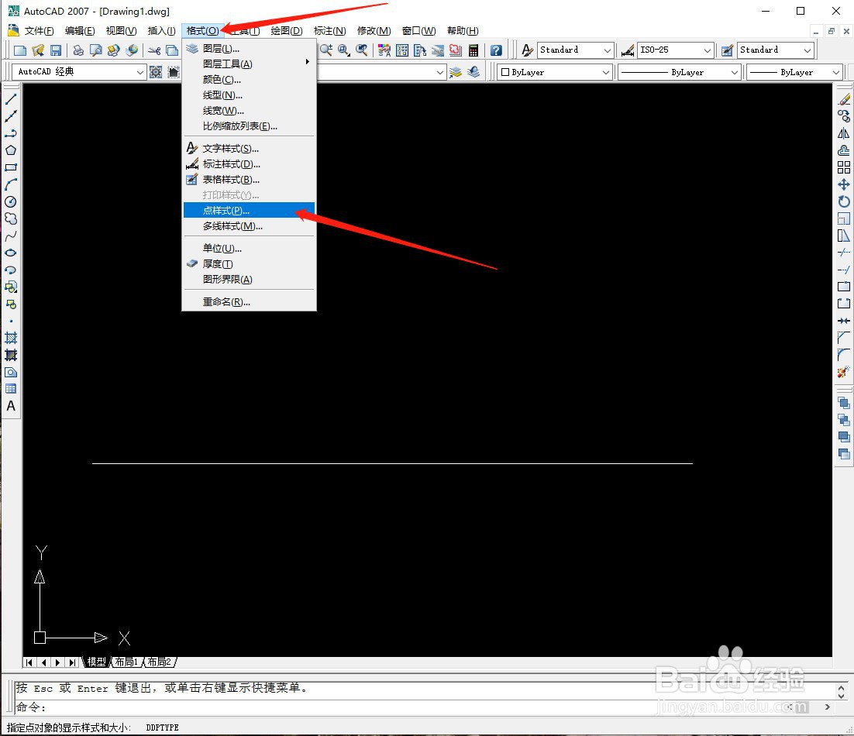The width and height of the screenshot is (854, 736).
Task: Open the Properties palette icon
Action: (384, 50)
